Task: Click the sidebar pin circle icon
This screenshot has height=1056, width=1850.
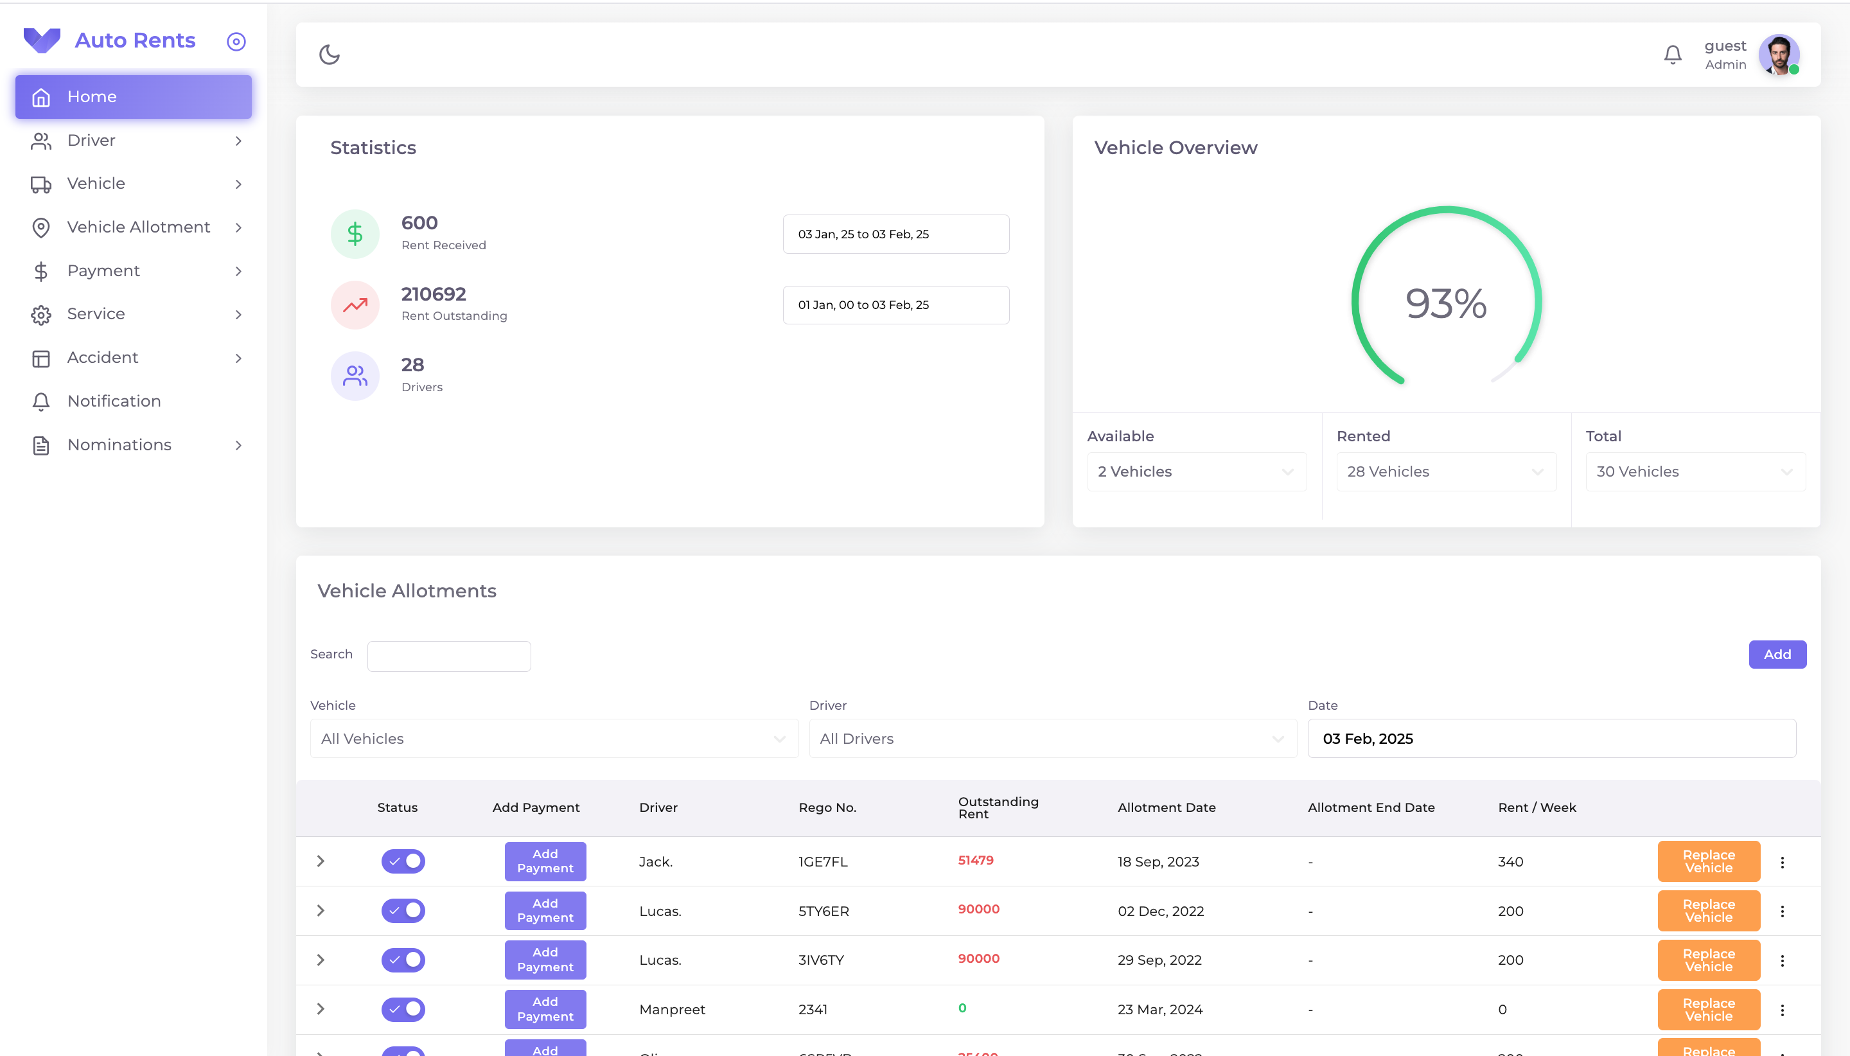Action: tap(236, 41)
